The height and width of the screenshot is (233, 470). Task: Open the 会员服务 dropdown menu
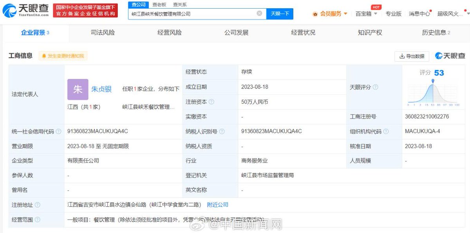(330, 14)
